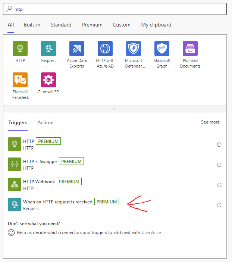232x262 pixels.
Task: Open the Plumsail Documents connector
Action: click(190, 49)
